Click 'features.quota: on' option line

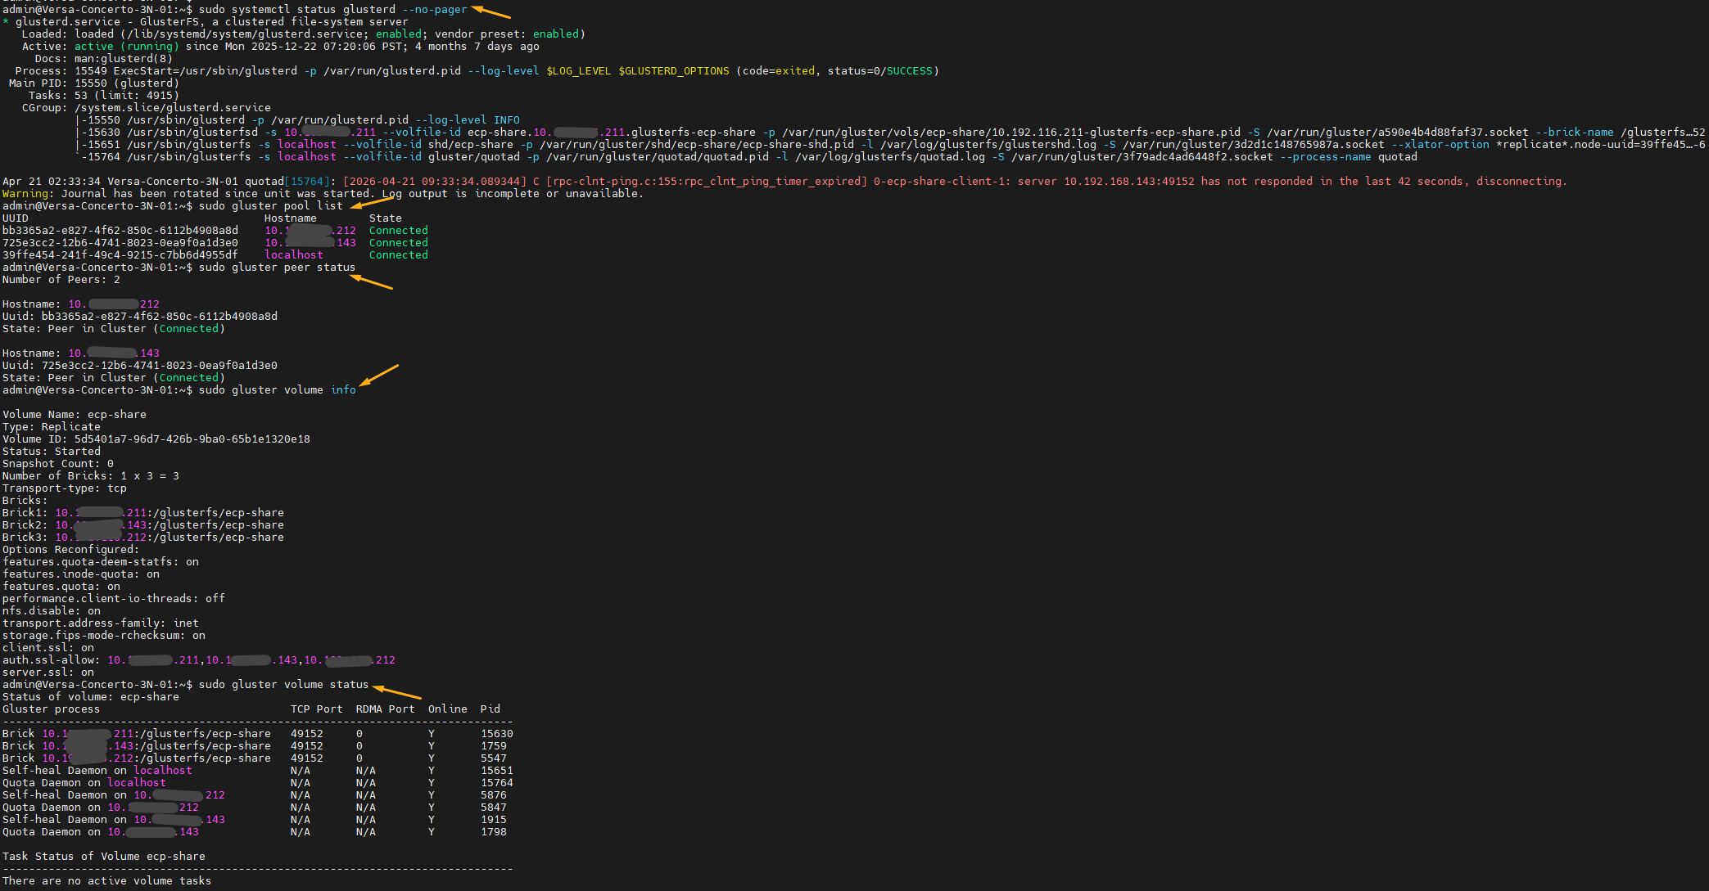point(61,587)
